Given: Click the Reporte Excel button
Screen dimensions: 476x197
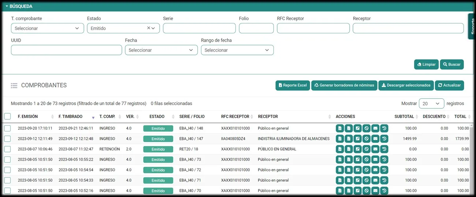Looking at the screenshot, I should click(293, 85).
